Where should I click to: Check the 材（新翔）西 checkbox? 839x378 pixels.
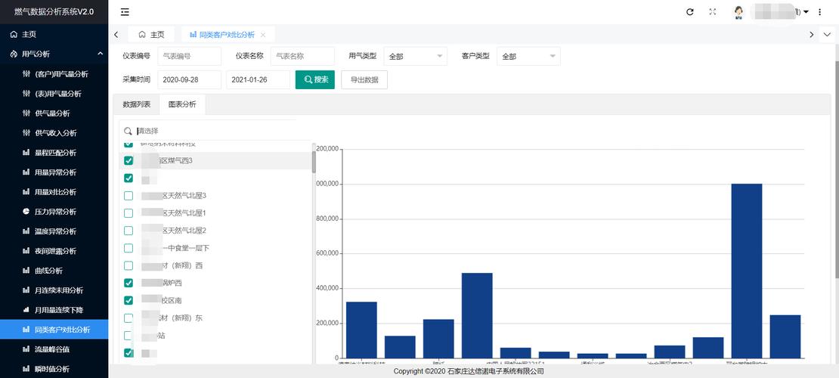pyautogui.click(x=128, y=265)
